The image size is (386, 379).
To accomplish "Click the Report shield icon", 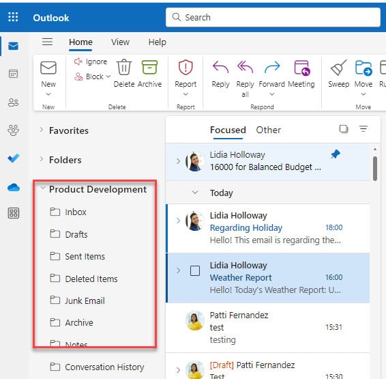I will 185,67.
